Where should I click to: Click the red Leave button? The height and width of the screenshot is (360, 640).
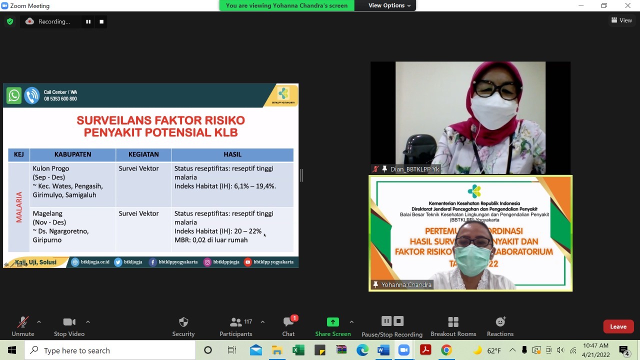618,326
